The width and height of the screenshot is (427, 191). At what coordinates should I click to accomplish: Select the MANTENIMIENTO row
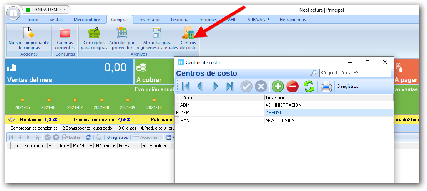[x=283, y=120]
